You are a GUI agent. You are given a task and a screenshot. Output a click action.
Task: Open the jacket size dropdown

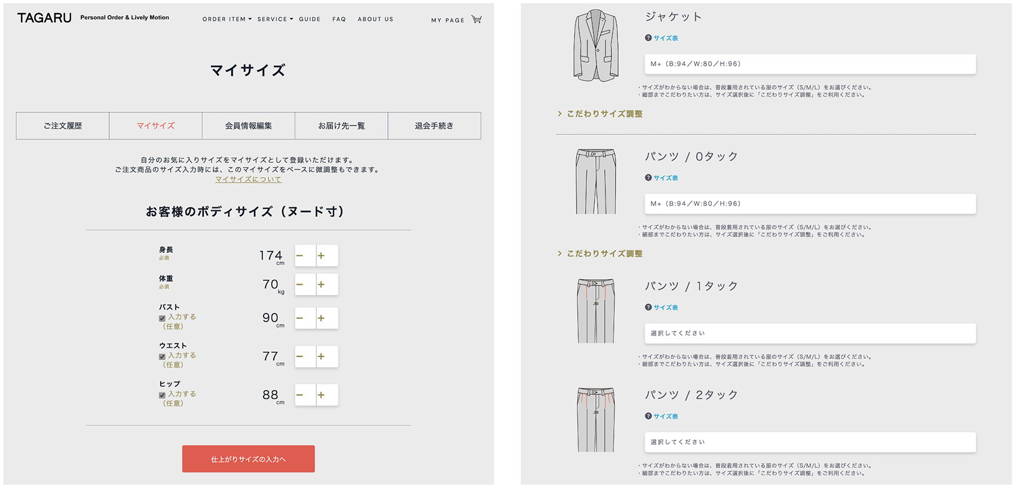(810, 64)
